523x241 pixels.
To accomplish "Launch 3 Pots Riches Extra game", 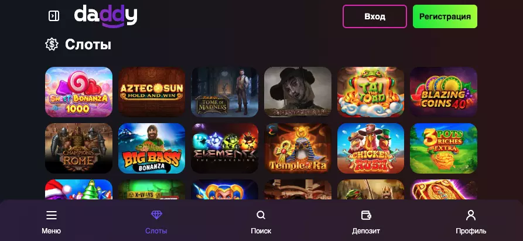I will [x=443, y=148].
